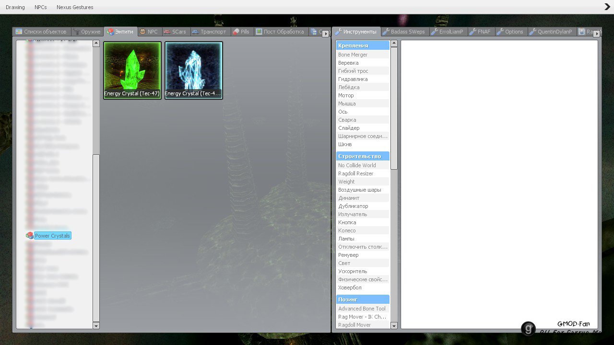Select the Ховербол tool
Image resolution: width=614 pixels, height=345 pixels.
[363, 287]
